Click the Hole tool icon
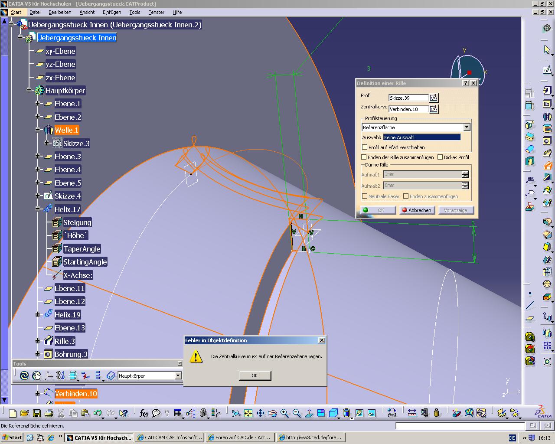The height and width of the screenshot is (444, 555). point(547,141)
